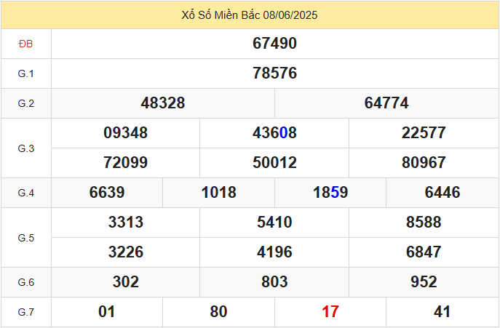Click the number 43608

(x=274, y=132)
